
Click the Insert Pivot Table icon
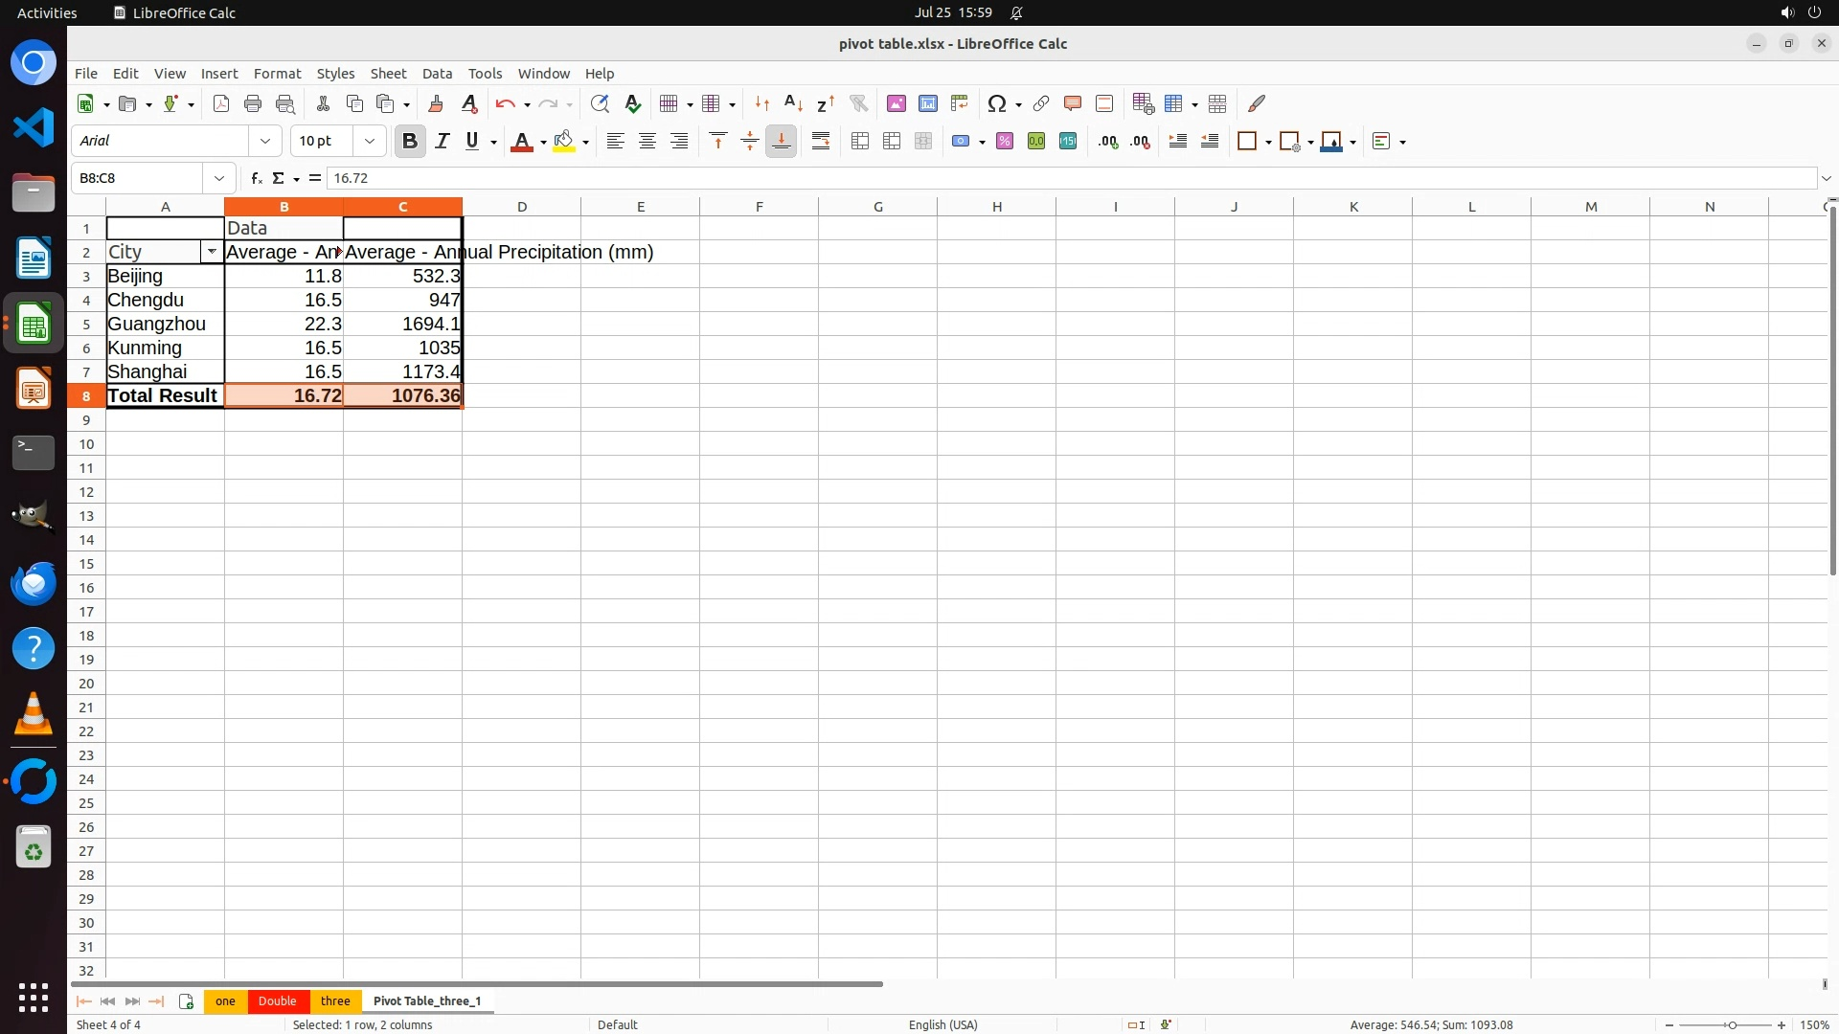point(959,103)
